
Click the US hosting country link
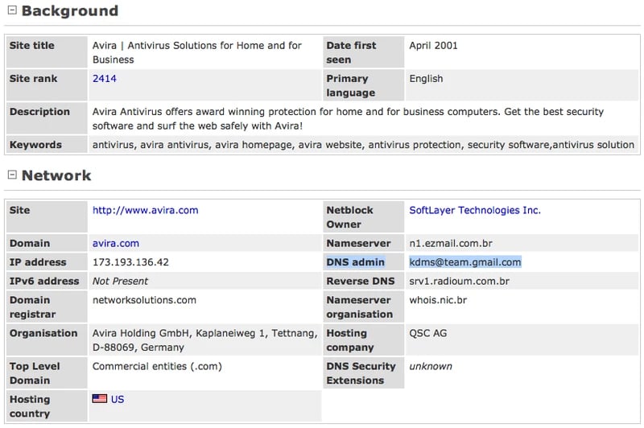pyautogui.click(x=118, y=399)
